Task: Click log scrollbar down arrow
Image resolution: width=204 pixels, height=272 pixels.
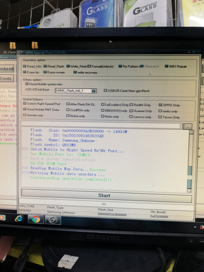Action: click(x=189, y=190)
